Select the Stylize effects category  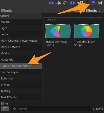(x=21, y=85)
